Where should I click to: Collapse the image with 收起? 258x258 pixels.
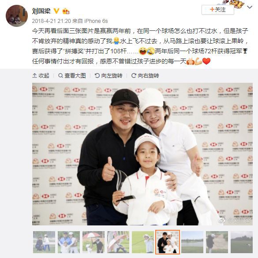[x=41, y=76]
